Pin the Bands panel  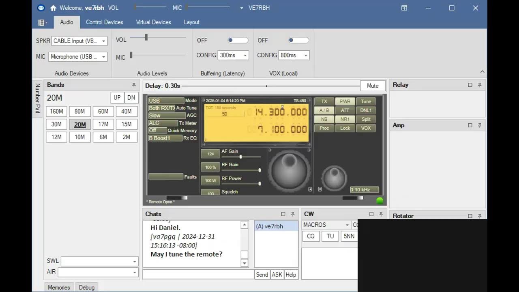[x=134, y=85]
